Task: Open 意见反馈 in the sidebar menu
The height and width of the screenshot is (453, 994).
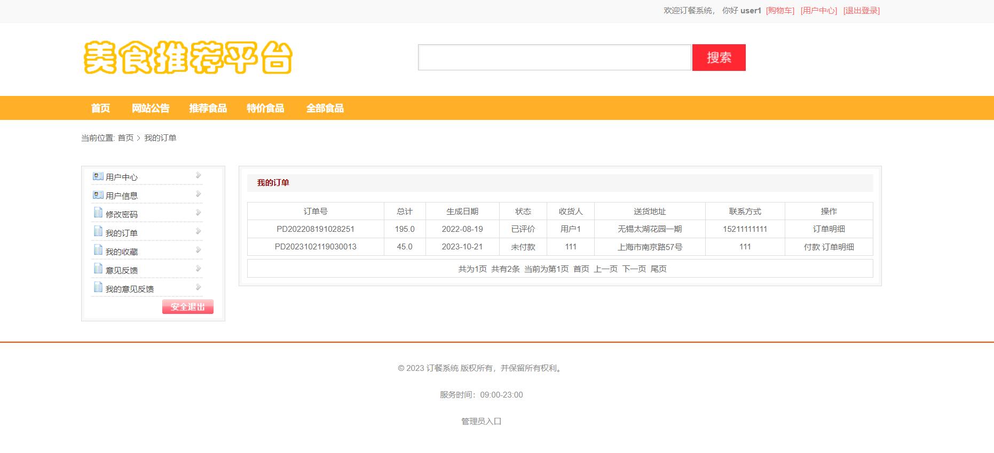Action: (122, 270)
